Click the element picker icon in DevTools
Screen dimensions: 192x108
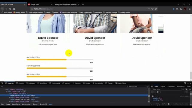coord(2,83)
